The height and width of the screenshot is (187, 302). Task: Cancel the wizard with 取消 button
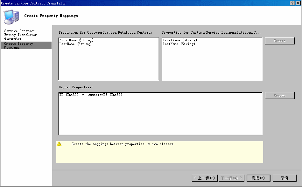tap(284, 178)
